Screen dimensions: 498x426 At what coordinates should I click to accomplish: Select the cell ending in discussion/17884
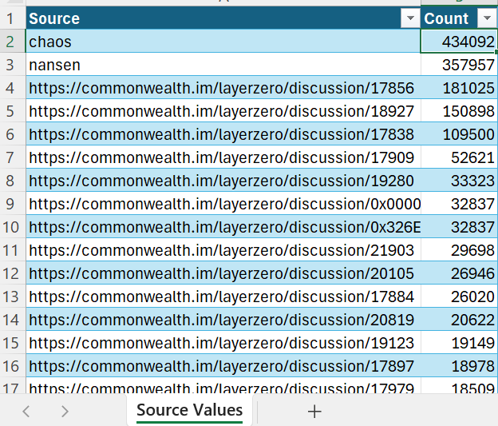[223, 297]
